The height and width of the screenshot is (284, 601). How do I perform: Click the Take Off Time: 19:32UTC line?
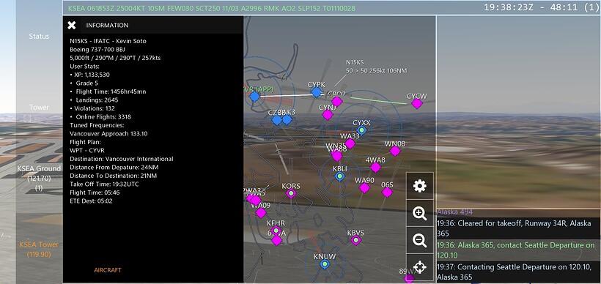pyautogui.click(x=104, y=184)
